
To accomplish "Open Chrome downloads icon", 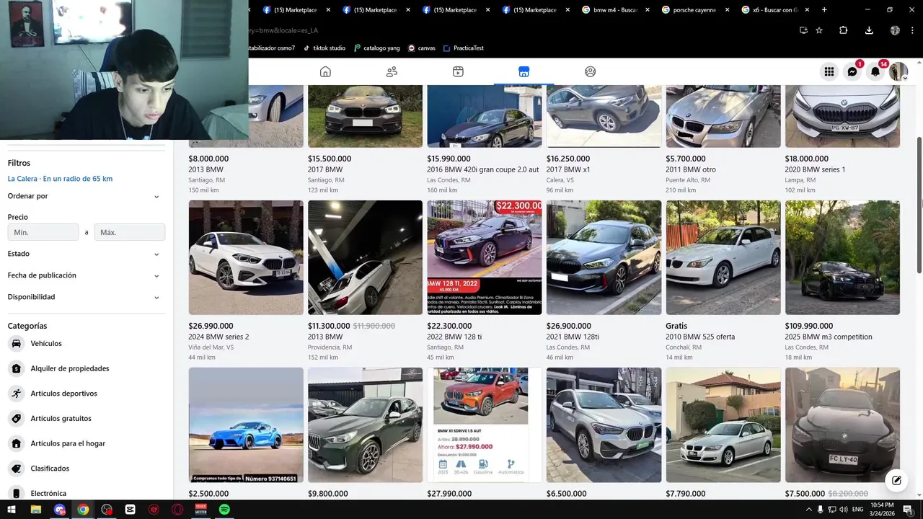I will coord(869,30).
